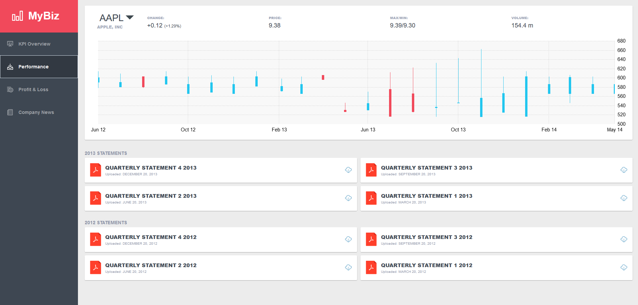This screenshot has width=638, height=305.
Task: Open Company News section
Action: [x=39, y=112]
